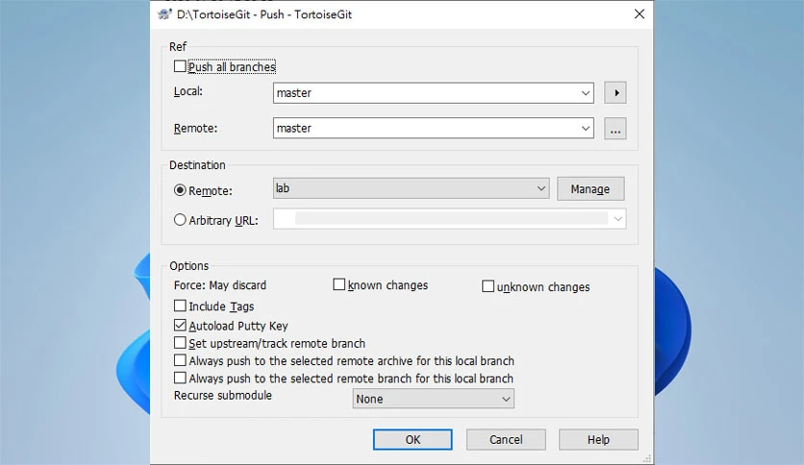
Task: Enable the Push all branches checkbox
Action: (180, 66)
